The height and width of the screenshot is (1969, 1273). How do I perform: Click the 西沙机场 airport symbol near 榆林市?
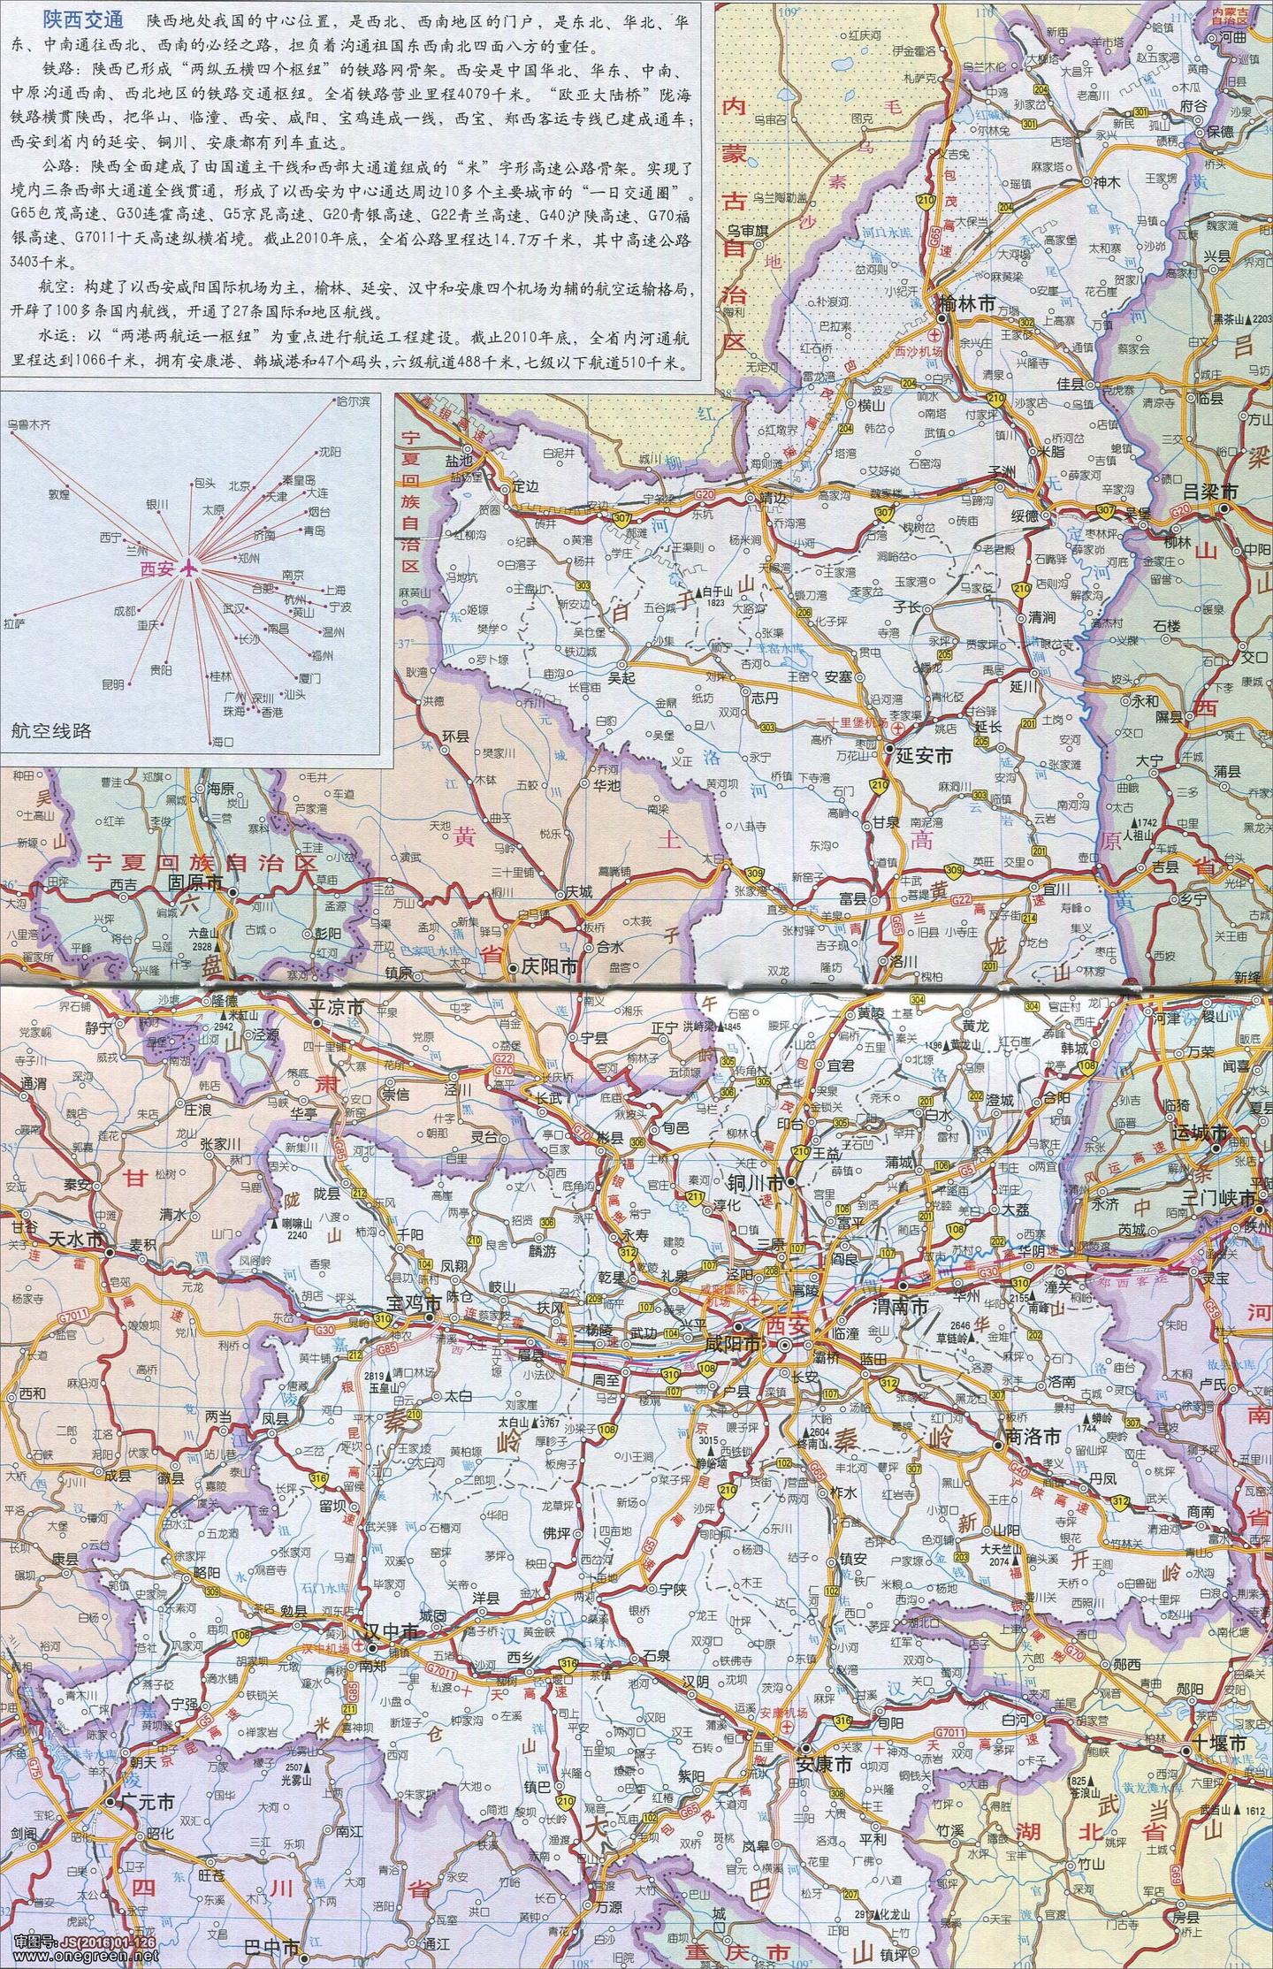tap(934, 335)
